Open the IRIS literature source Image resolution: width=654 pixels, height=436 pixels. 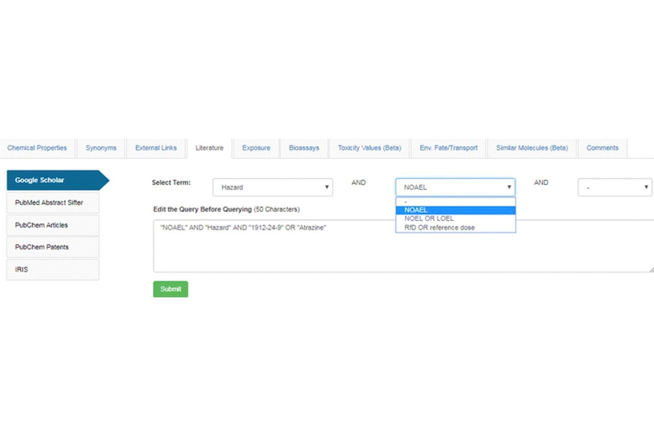click(x=53, y=269)
